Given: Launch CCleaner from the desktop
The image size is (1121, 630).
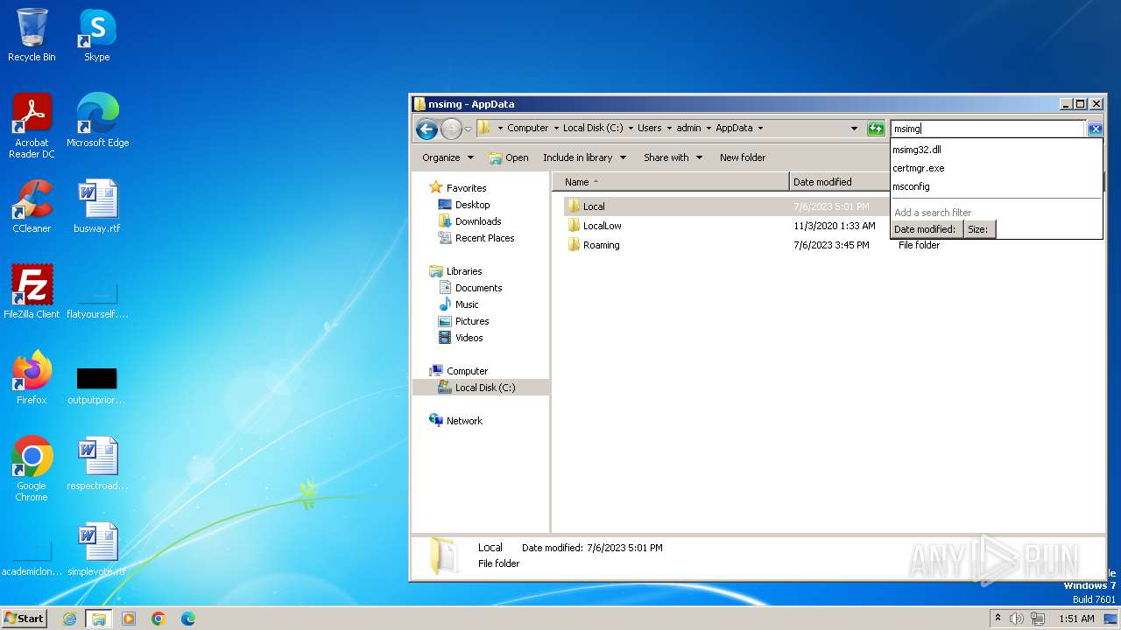Looking at the screenshot, I should (x=32, y=206).
